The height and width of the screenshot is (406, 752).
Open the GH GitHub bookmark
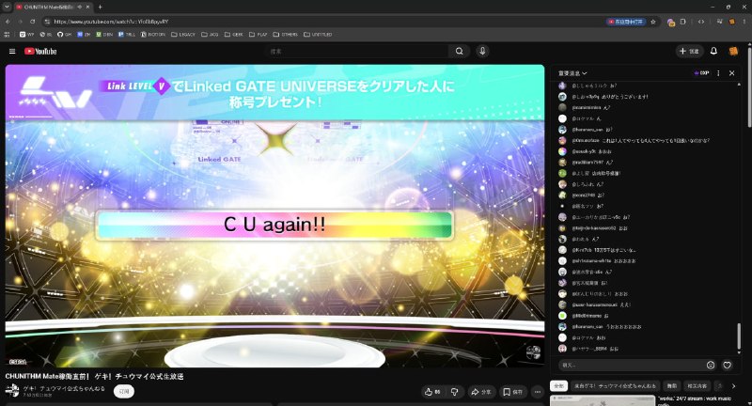(x=64, y=35)
